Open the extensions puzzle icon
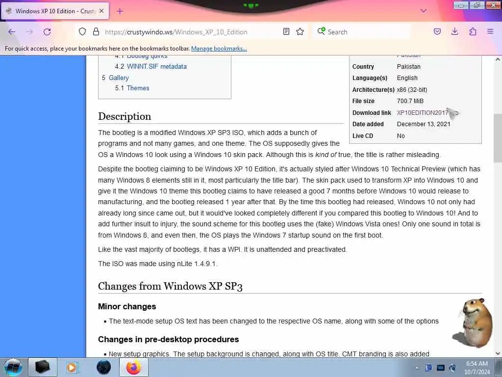The height and width of the screenshot is (377, 502). coord(473,31)
